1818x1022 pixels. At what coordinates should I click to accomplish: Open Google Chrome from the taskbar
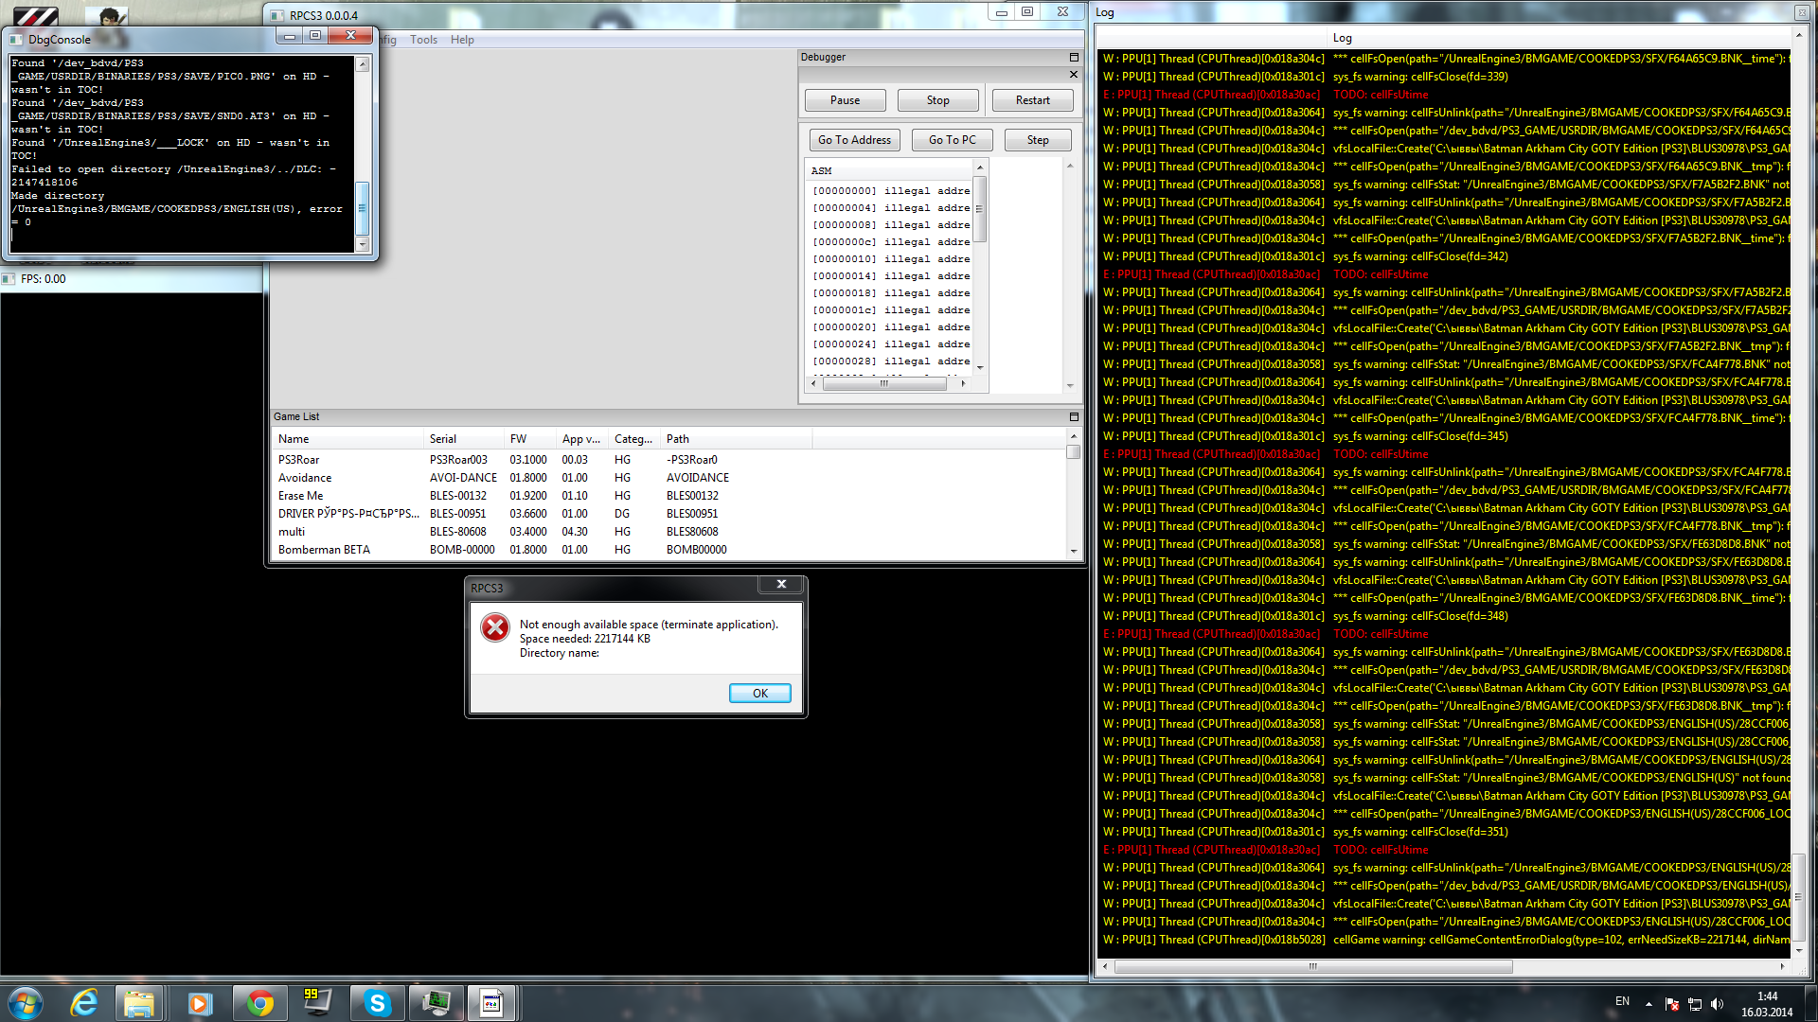click(259, 1003)
